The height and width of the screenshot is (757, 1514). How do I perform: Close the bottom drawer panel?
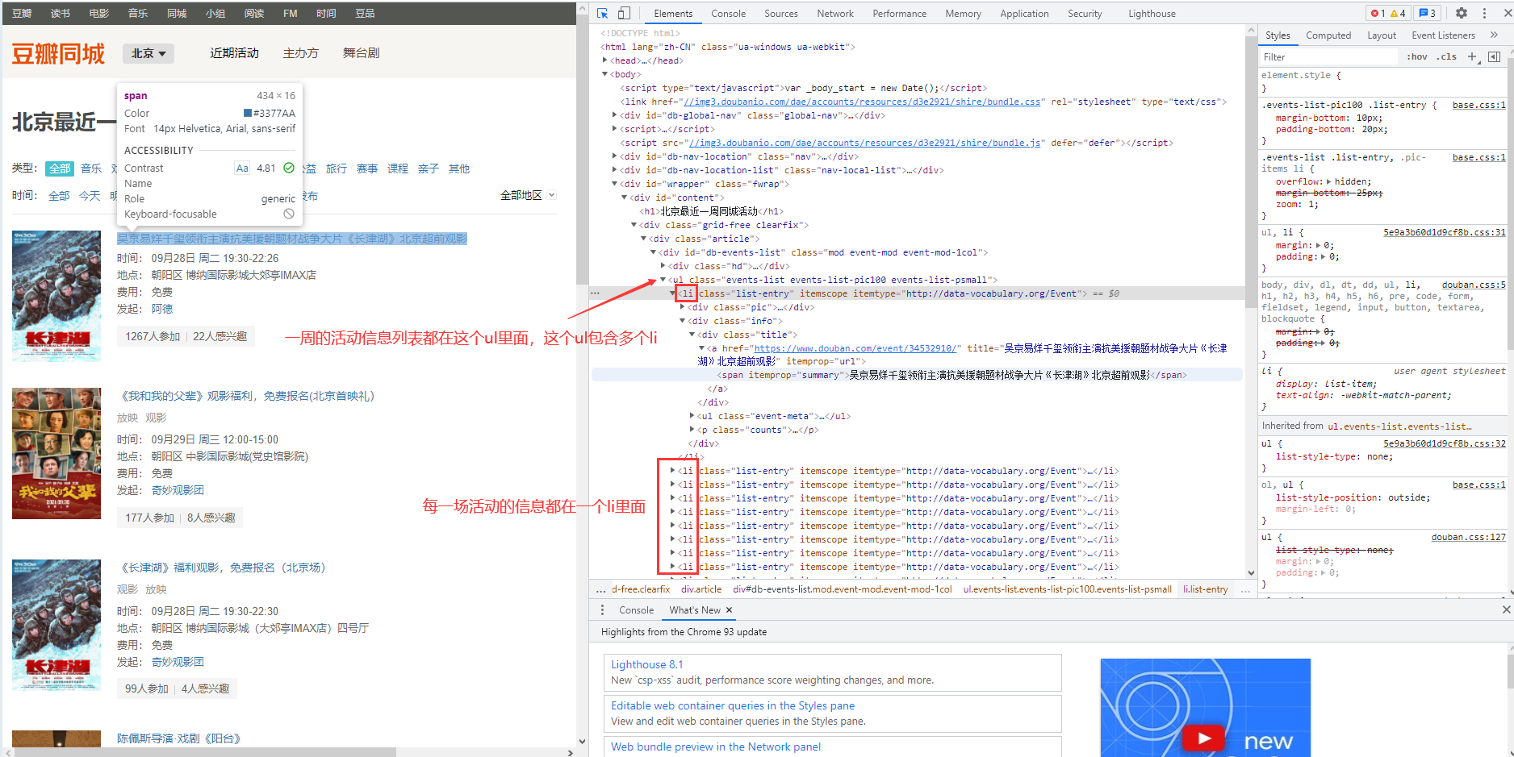point(1506,610)
